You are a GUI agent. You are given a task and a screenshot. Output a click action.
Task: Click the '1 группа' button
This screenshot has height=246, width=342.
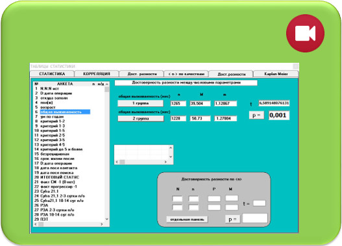[x=140, y=103]
